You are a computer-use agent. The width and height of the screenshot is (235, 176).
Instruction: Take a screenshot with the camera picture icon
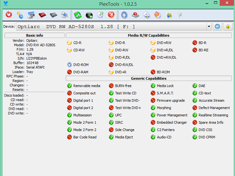pos(31,15)
